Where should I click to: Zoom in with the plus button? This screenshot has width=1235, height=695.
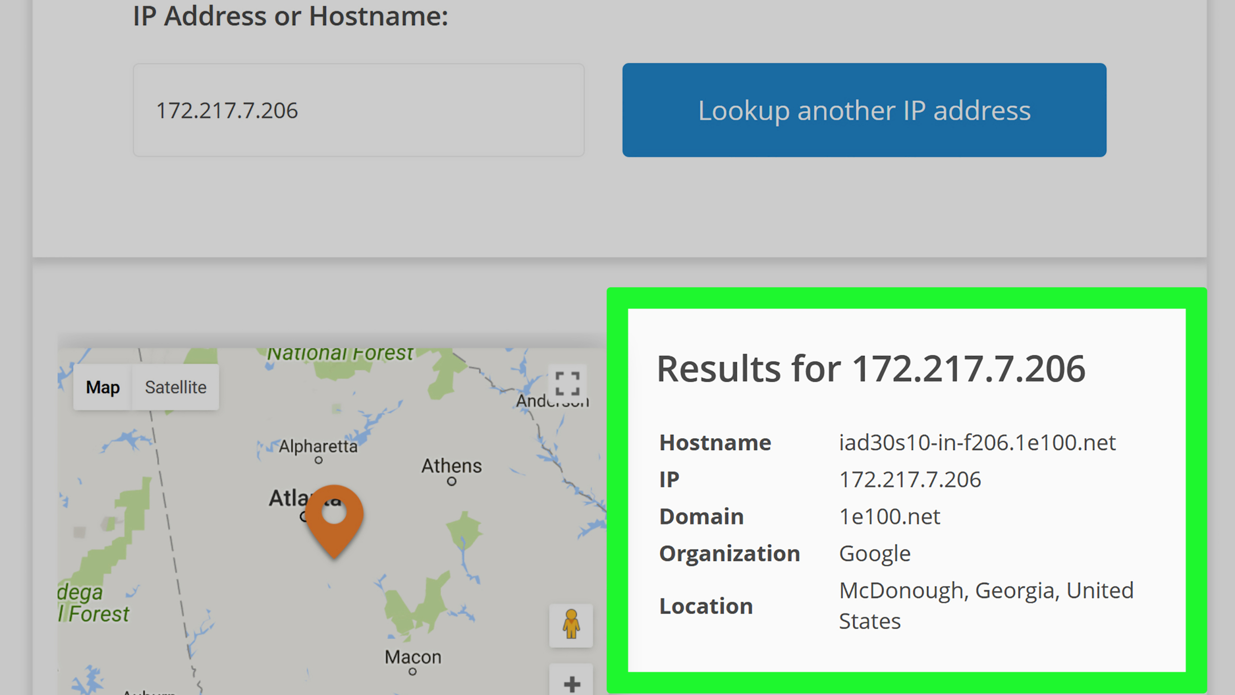(x=571, y=682)
